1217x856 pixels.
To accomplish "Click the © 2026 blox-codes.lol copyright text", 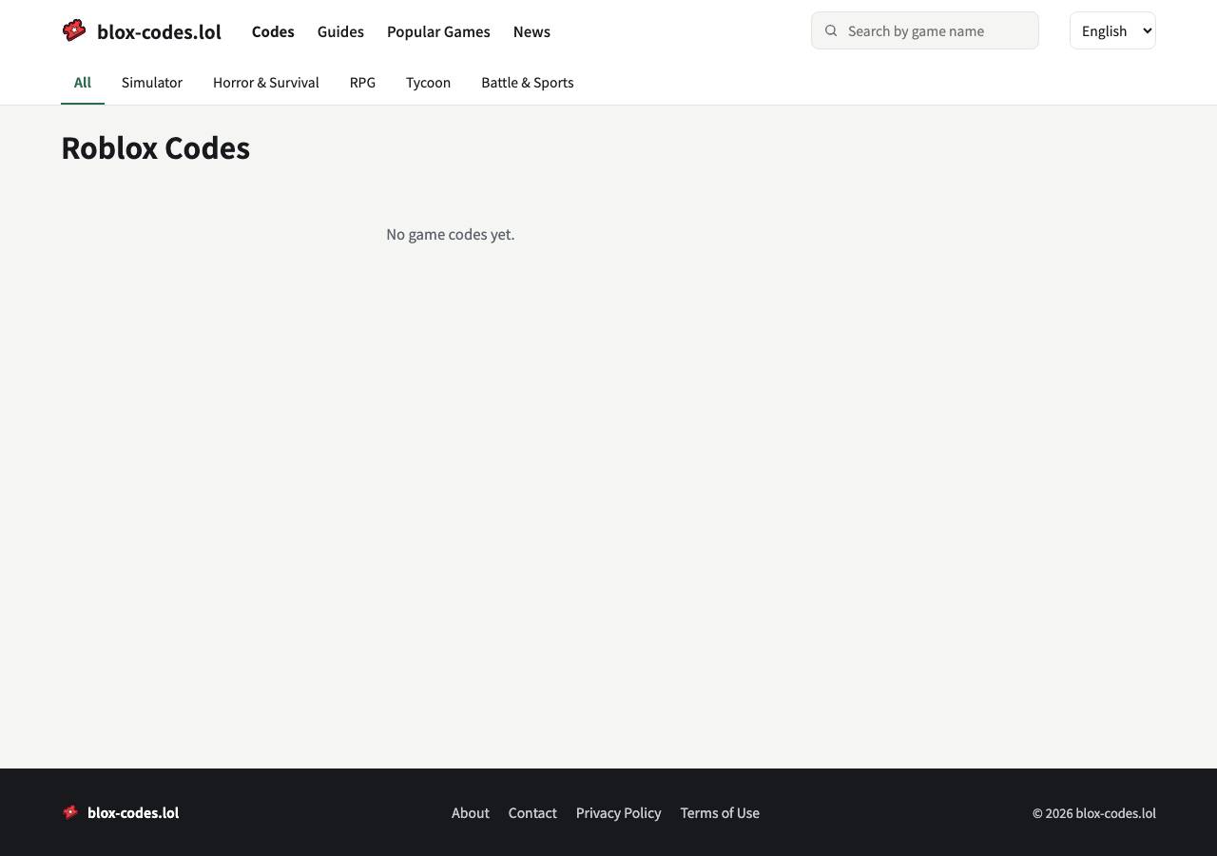I will pos(1094,813).
